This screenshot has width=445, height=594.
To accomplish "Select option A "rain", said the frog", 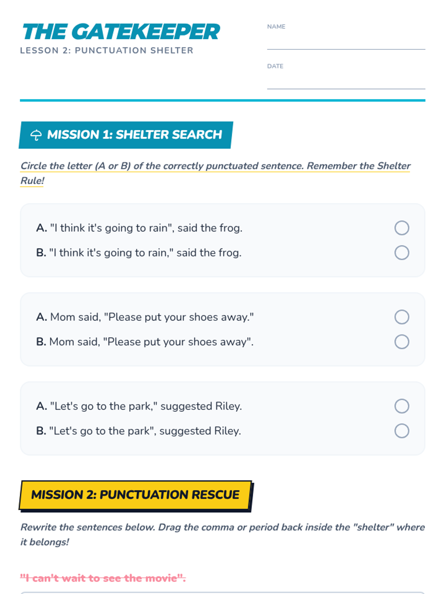I will point(402,228).
